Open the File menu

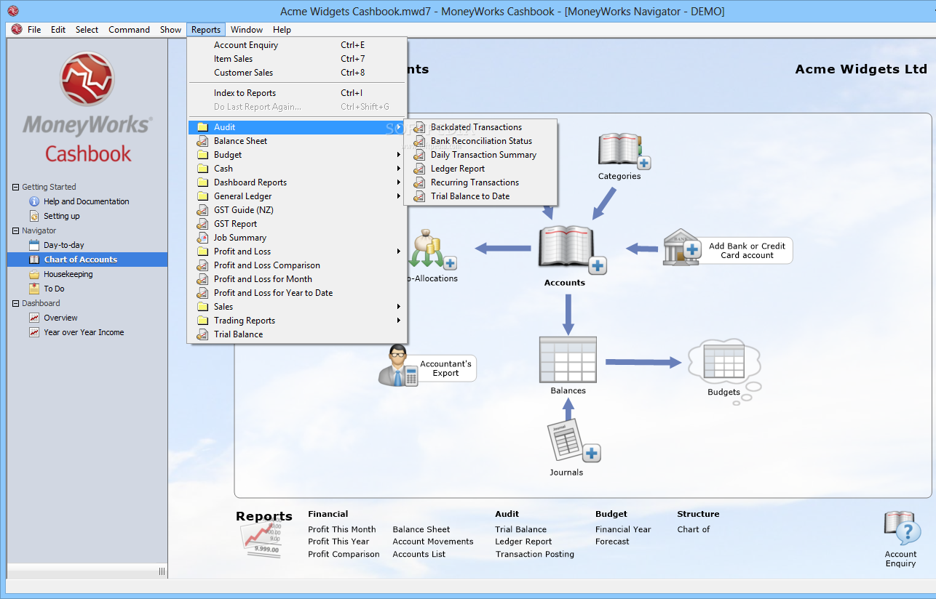34,30
